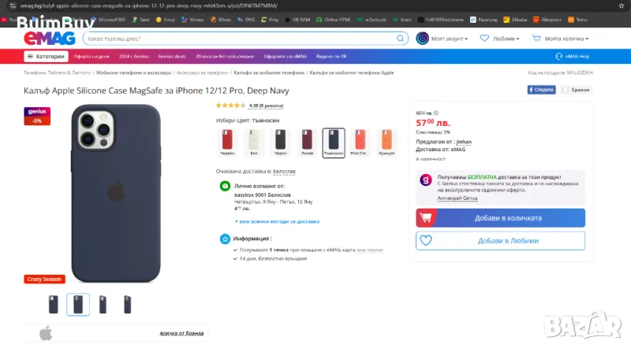Click the Facebook share button
The image size is (631, 348).
[541, 90]
